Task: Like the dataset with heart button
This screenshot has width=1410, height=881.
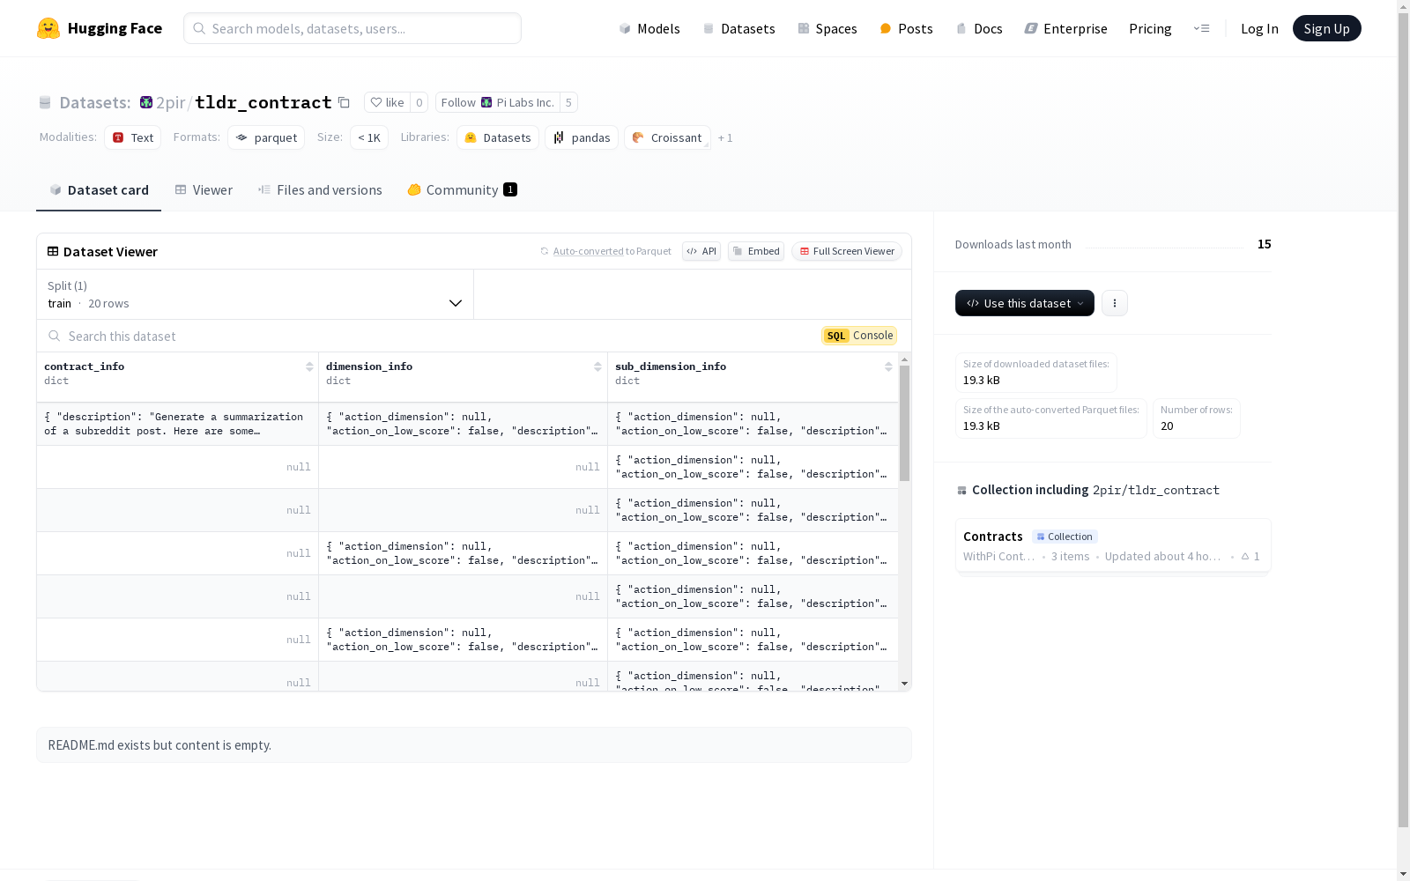Action: point(387,102)
